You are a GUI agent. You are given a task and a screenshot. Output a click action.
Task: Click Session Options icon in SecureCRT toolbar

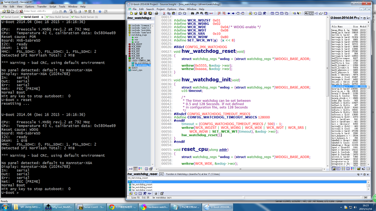pos(85,11)
